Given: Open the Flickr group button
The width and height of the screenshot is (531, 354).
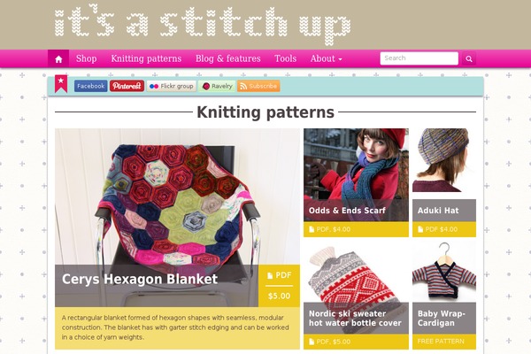Looking at the screenshot, I should pos(172,86).
